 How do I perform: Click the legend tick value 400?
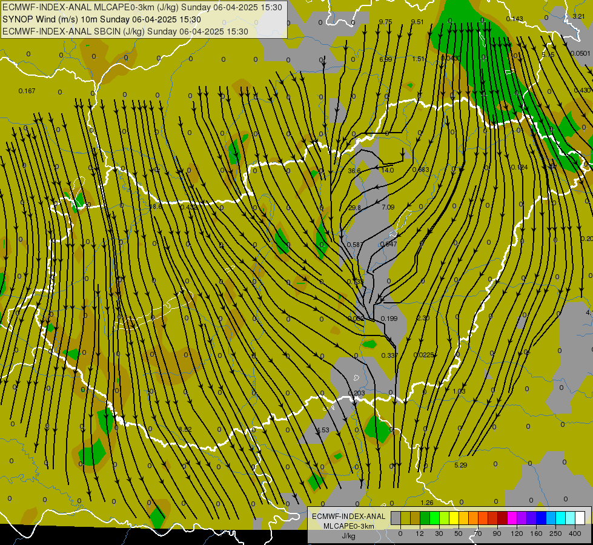click(x=575, y=533)
